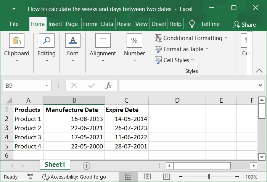Click the Editing magnifier icon

click(x=47, y=41)
